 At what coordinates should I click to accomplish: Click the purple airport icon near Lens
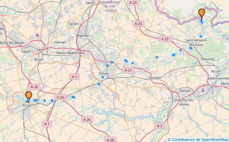coord(37,35)
